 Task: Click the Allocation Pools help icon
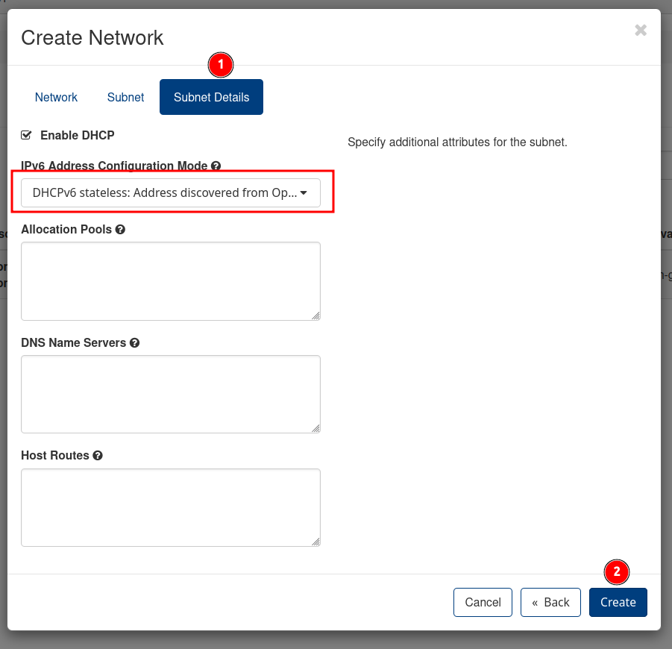(120, 230)
